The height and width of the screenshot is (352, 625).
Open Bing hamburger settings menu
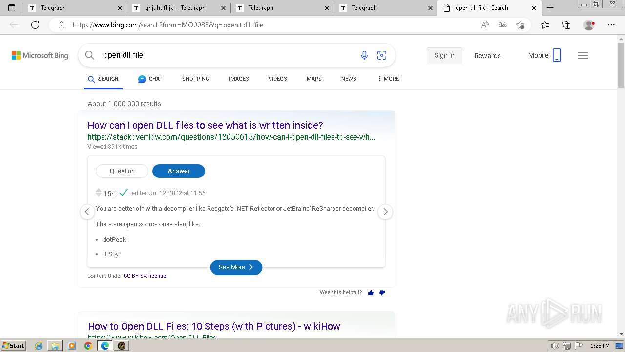tap(583, 55)
